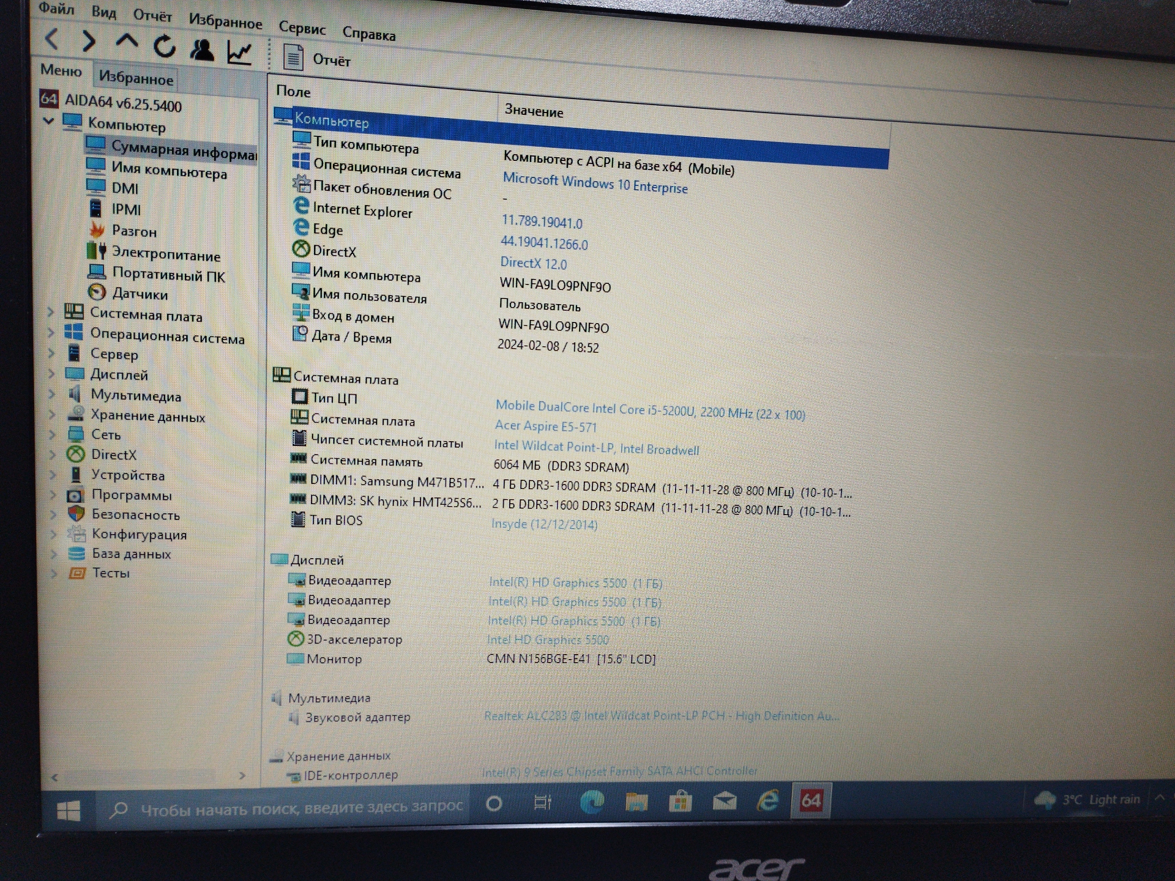
Task: Expand Хранение данных in sidebar tree
Action: pos(53,414)
